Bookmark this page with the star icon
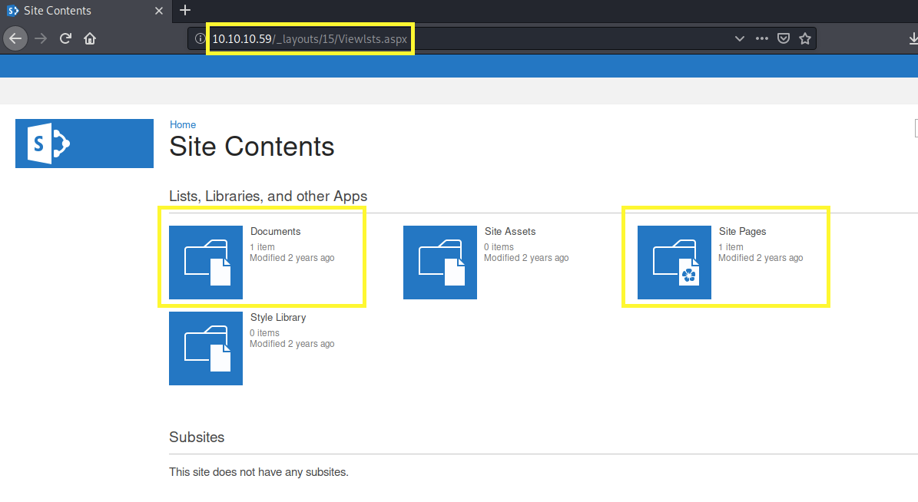 pyautogui.click(x=804, y=38)
